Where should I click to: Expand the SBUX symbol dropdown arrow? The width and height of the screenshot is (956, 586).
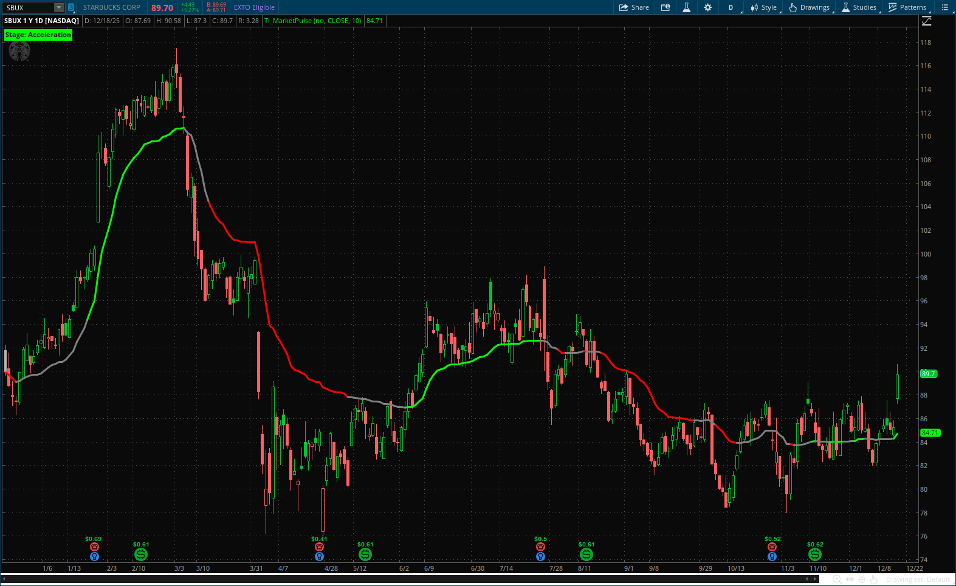(x=59, y=7)
